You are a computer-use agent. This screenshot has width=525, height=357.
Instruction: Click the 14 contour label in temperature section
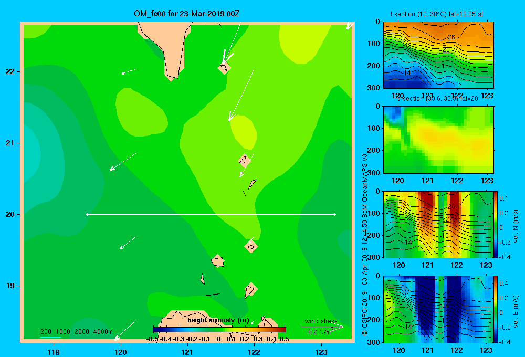[407, 72]
